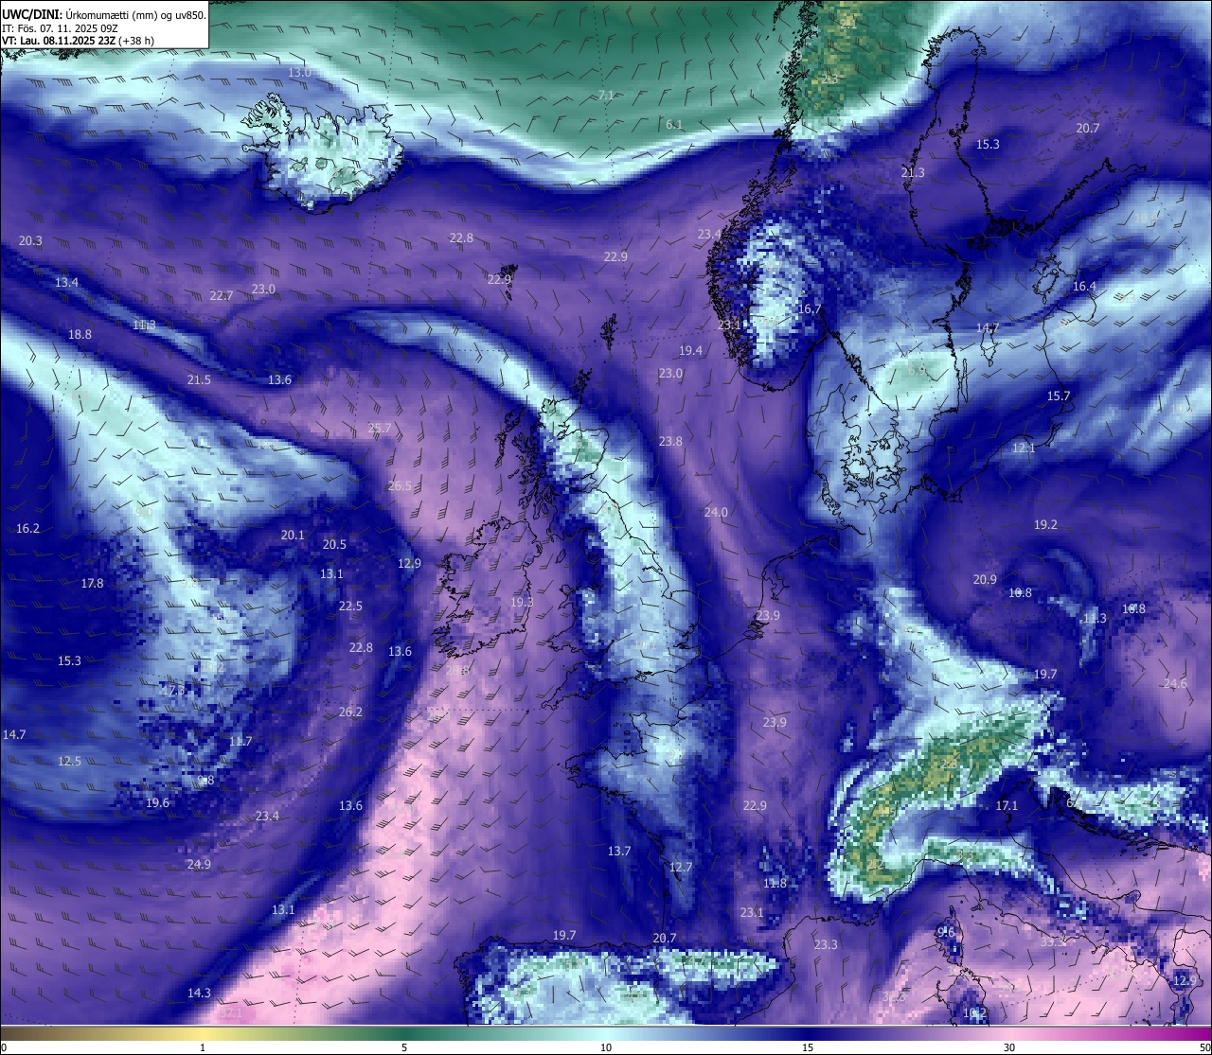This screenshot has height=1055, width=1212.
Task: Click the 23.3 value label
Action: [x=826, y=944]
